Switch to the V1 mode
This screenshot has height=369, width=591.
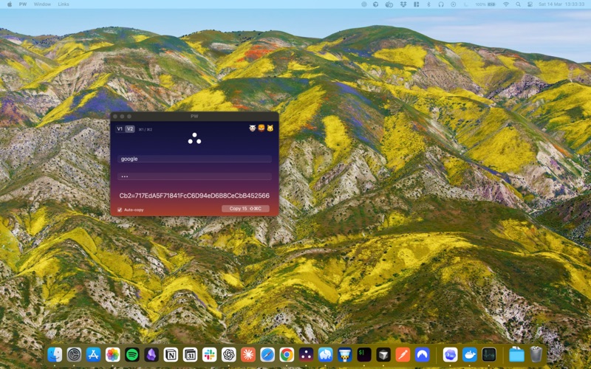tap(120, 128)
